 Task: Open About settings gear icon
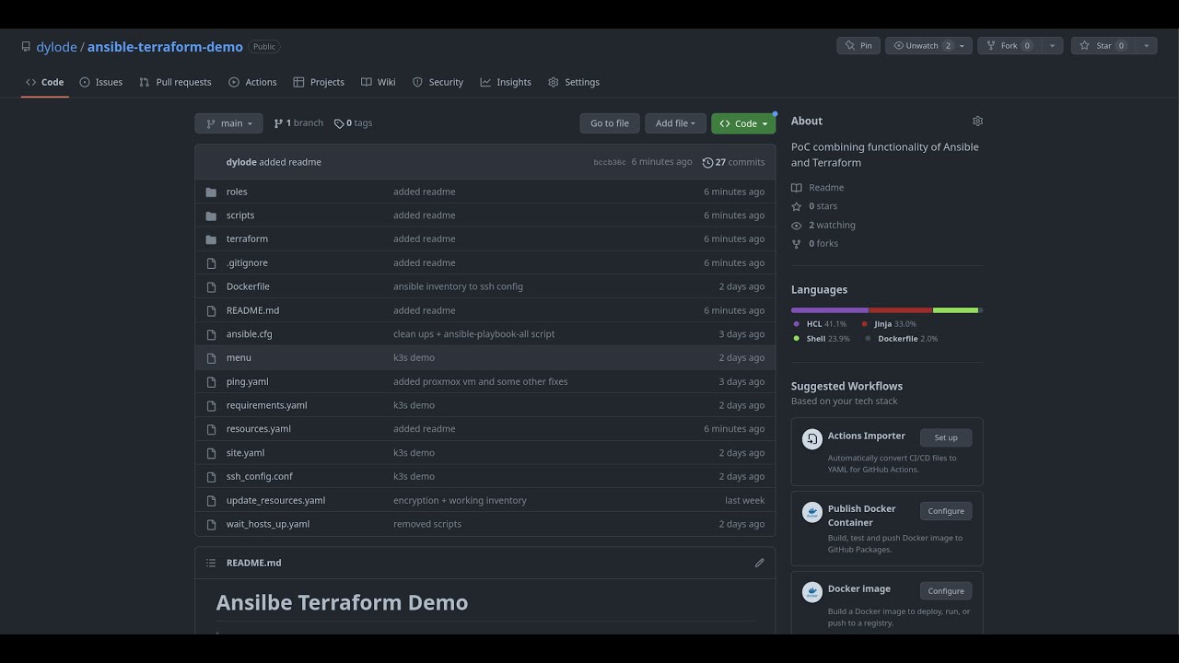(x=977, y=121)
